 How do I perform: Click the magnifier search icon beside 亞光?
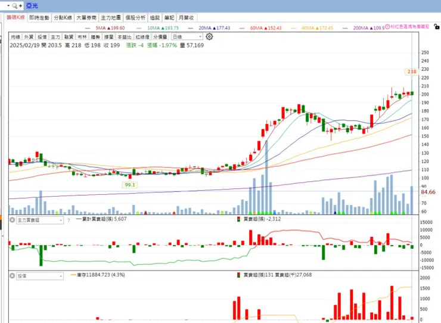tap(15, 5)
